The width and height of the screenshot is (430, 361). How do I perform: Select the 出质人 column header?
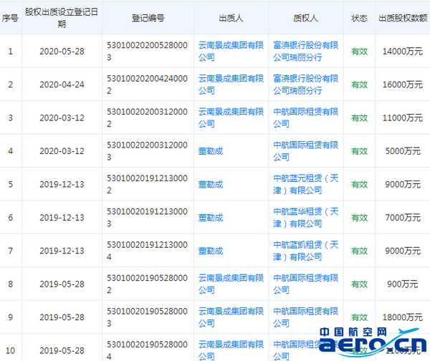[x=231, y=18]
